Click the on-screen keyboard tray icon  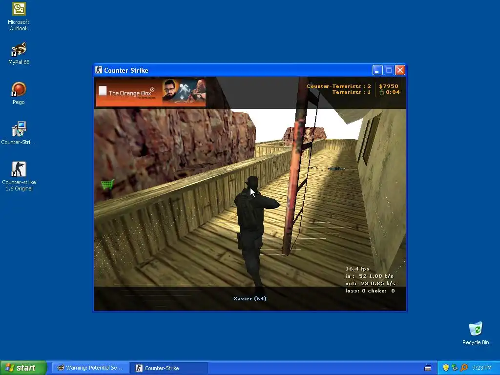click(x=428, y=368)
